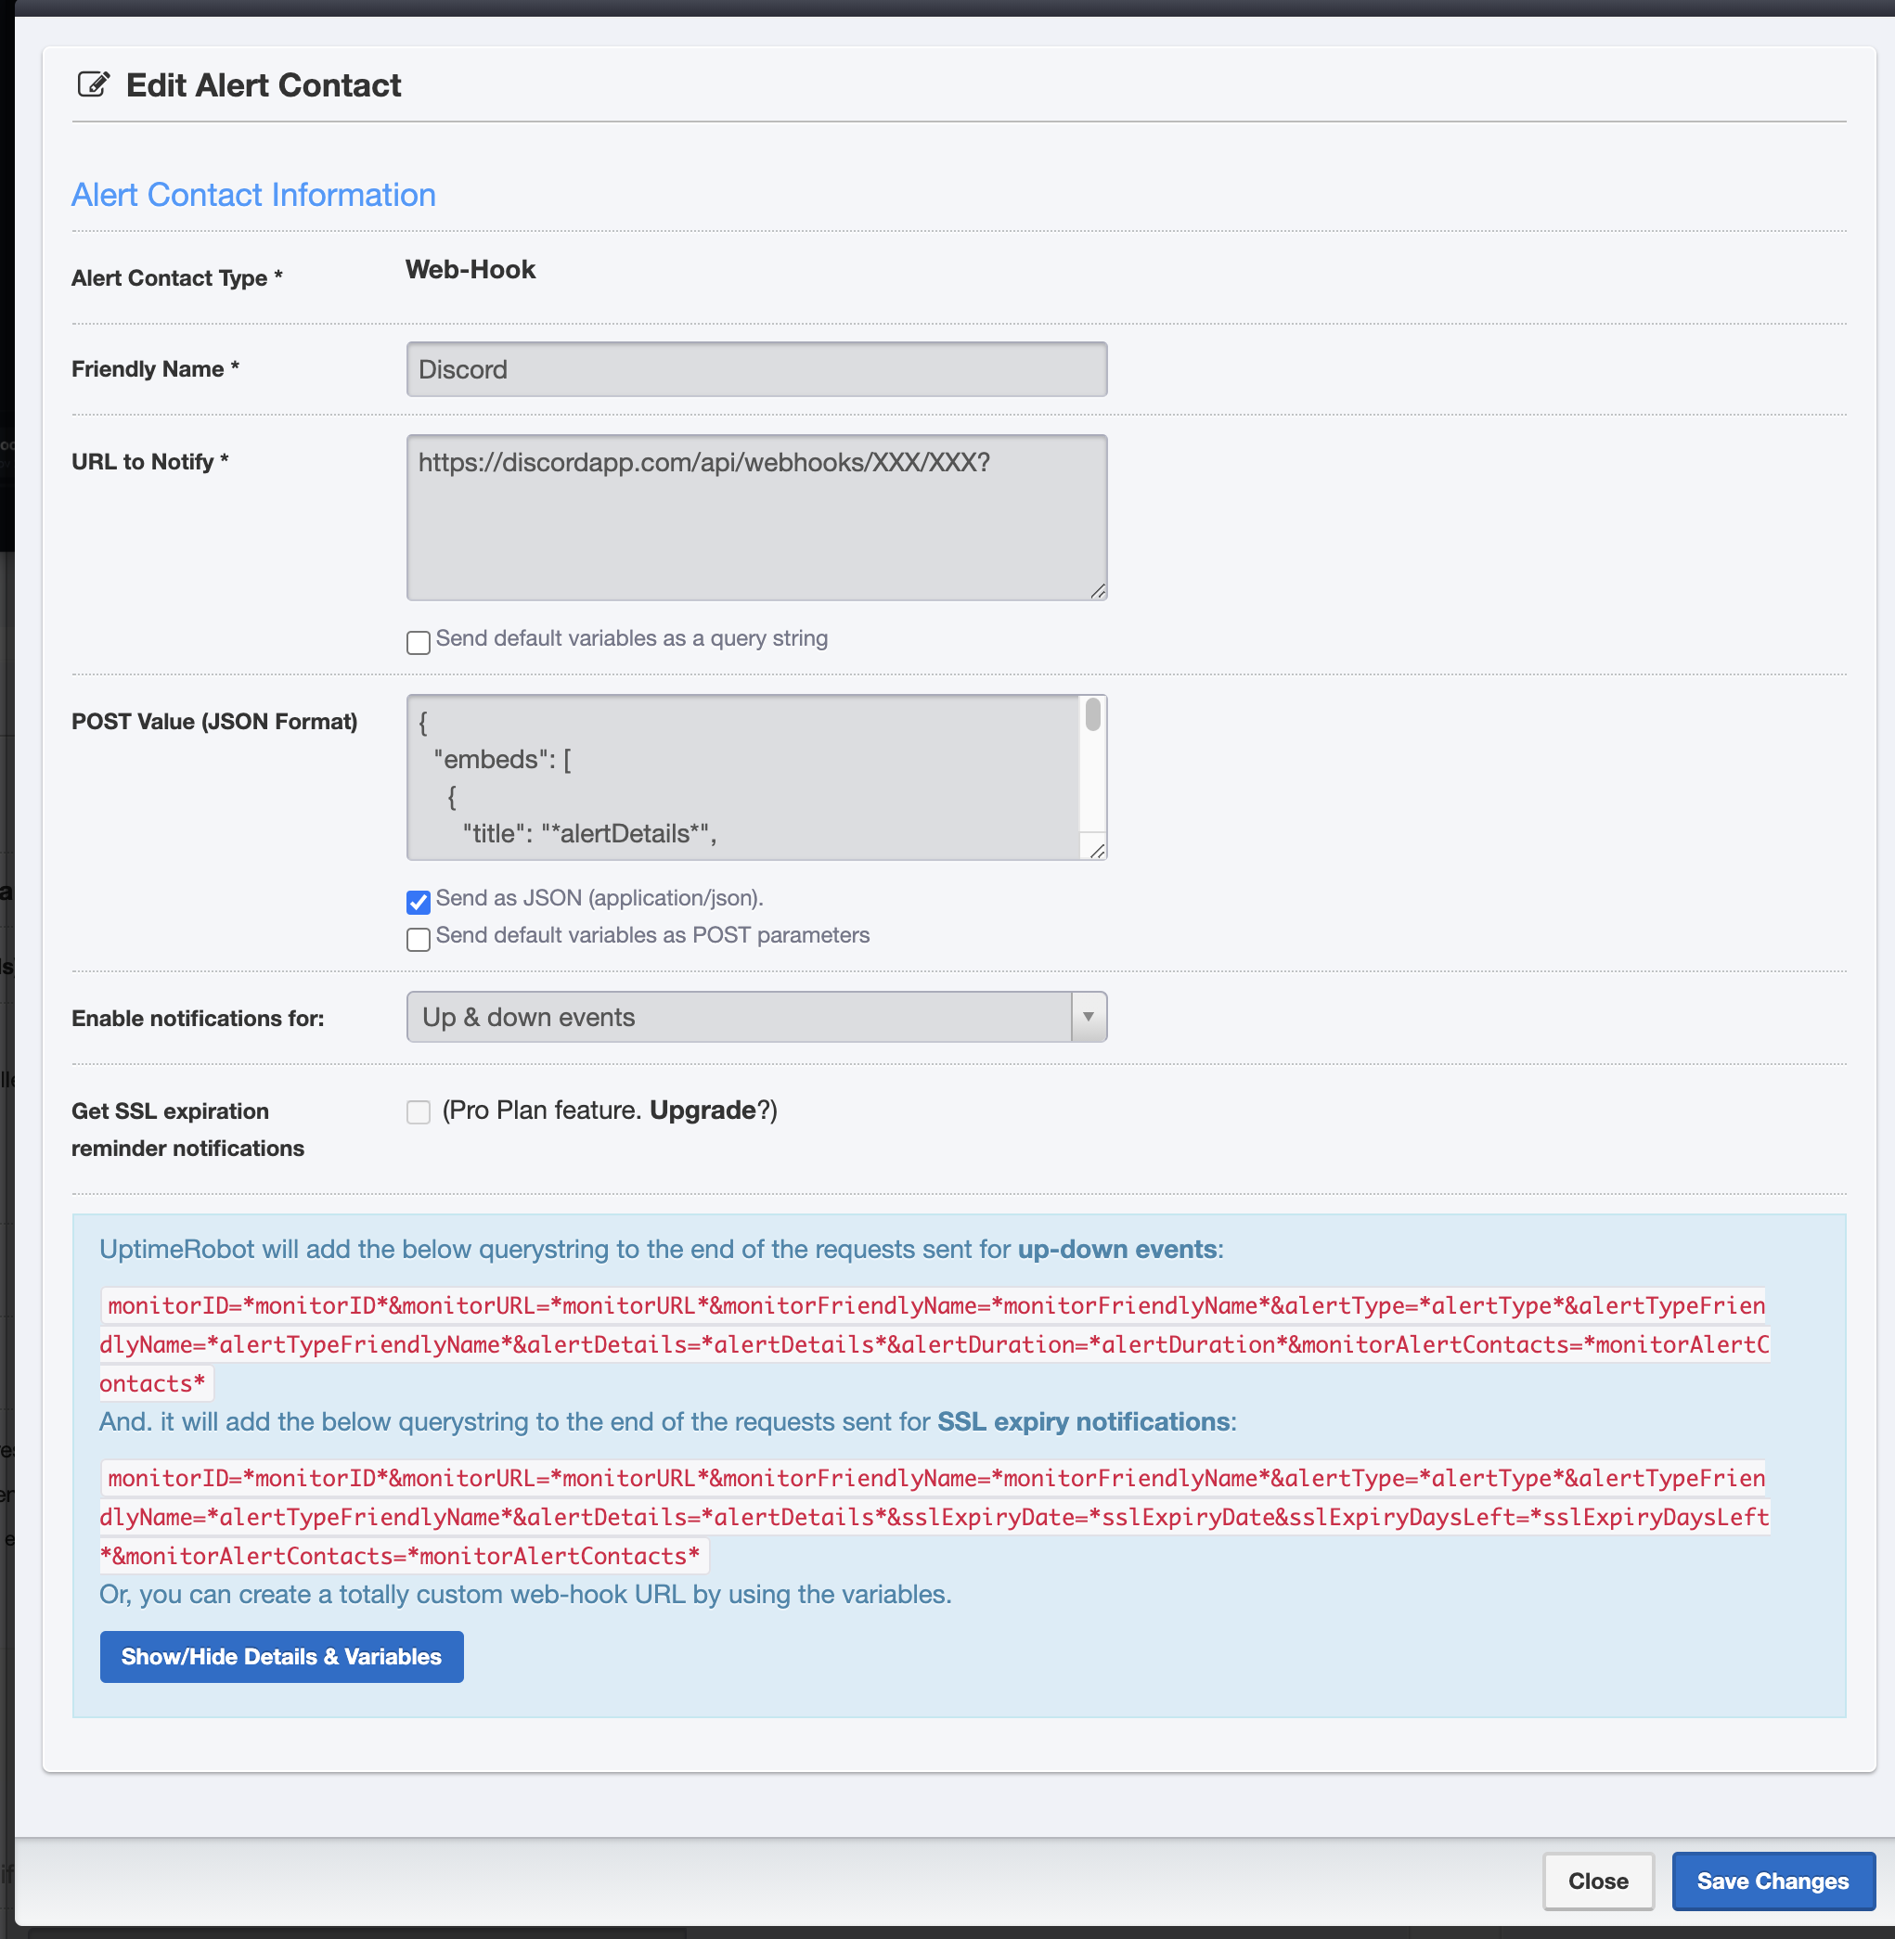1895x1939 pixels.
Task: Click the resize handle on URL textarea
Action: [x=1097, y=591]
